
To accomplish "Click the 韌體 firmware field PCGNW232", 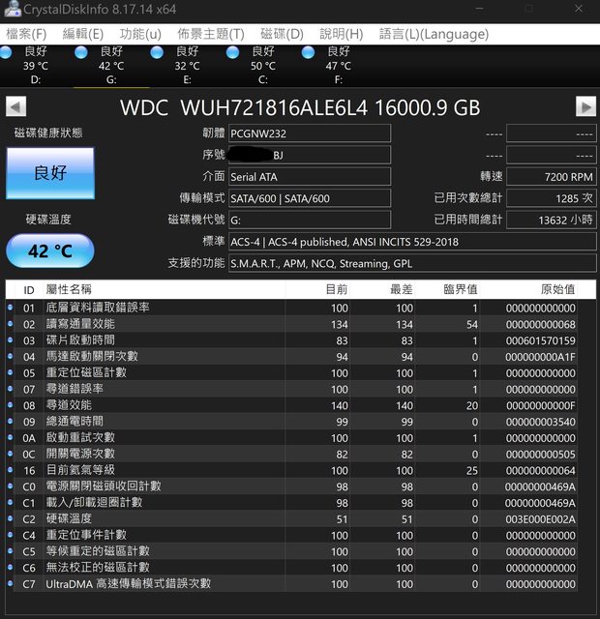I will click(x=309, y=133).
